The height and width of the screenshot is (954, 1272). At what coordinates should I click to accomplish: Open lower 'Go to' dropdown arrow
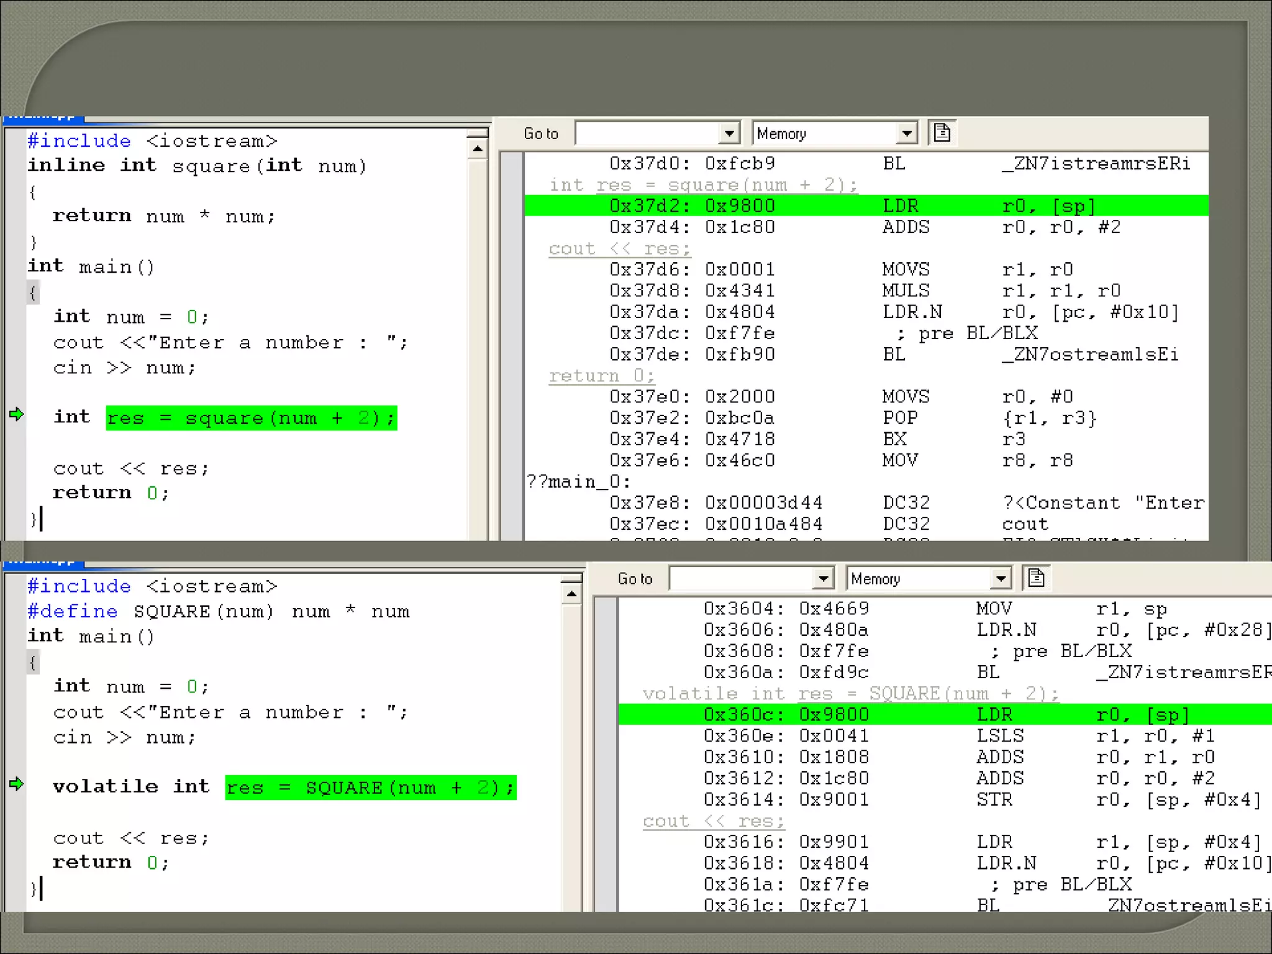[x=823, y=579]
